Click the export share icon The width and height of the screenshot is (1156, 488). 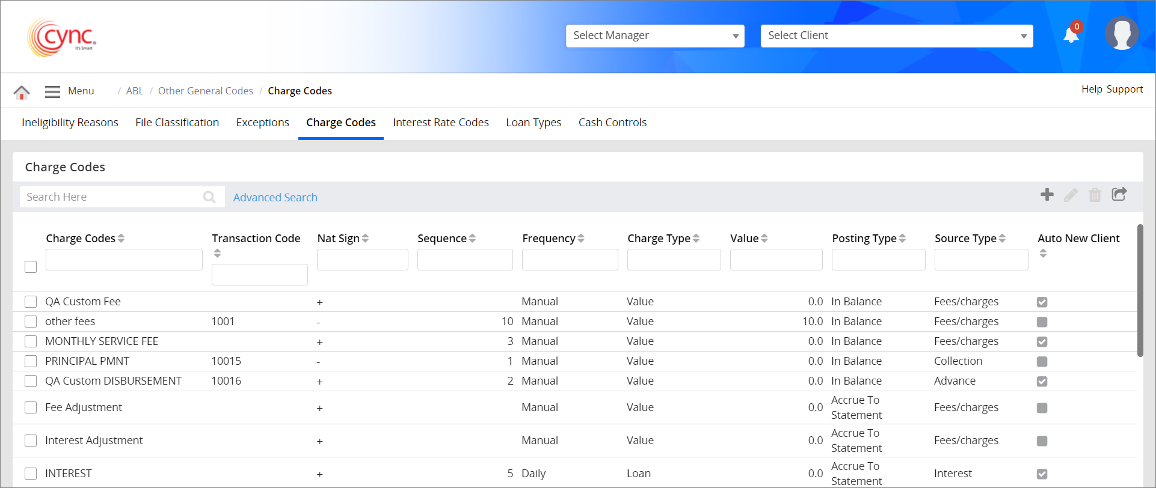[1119, 194]
